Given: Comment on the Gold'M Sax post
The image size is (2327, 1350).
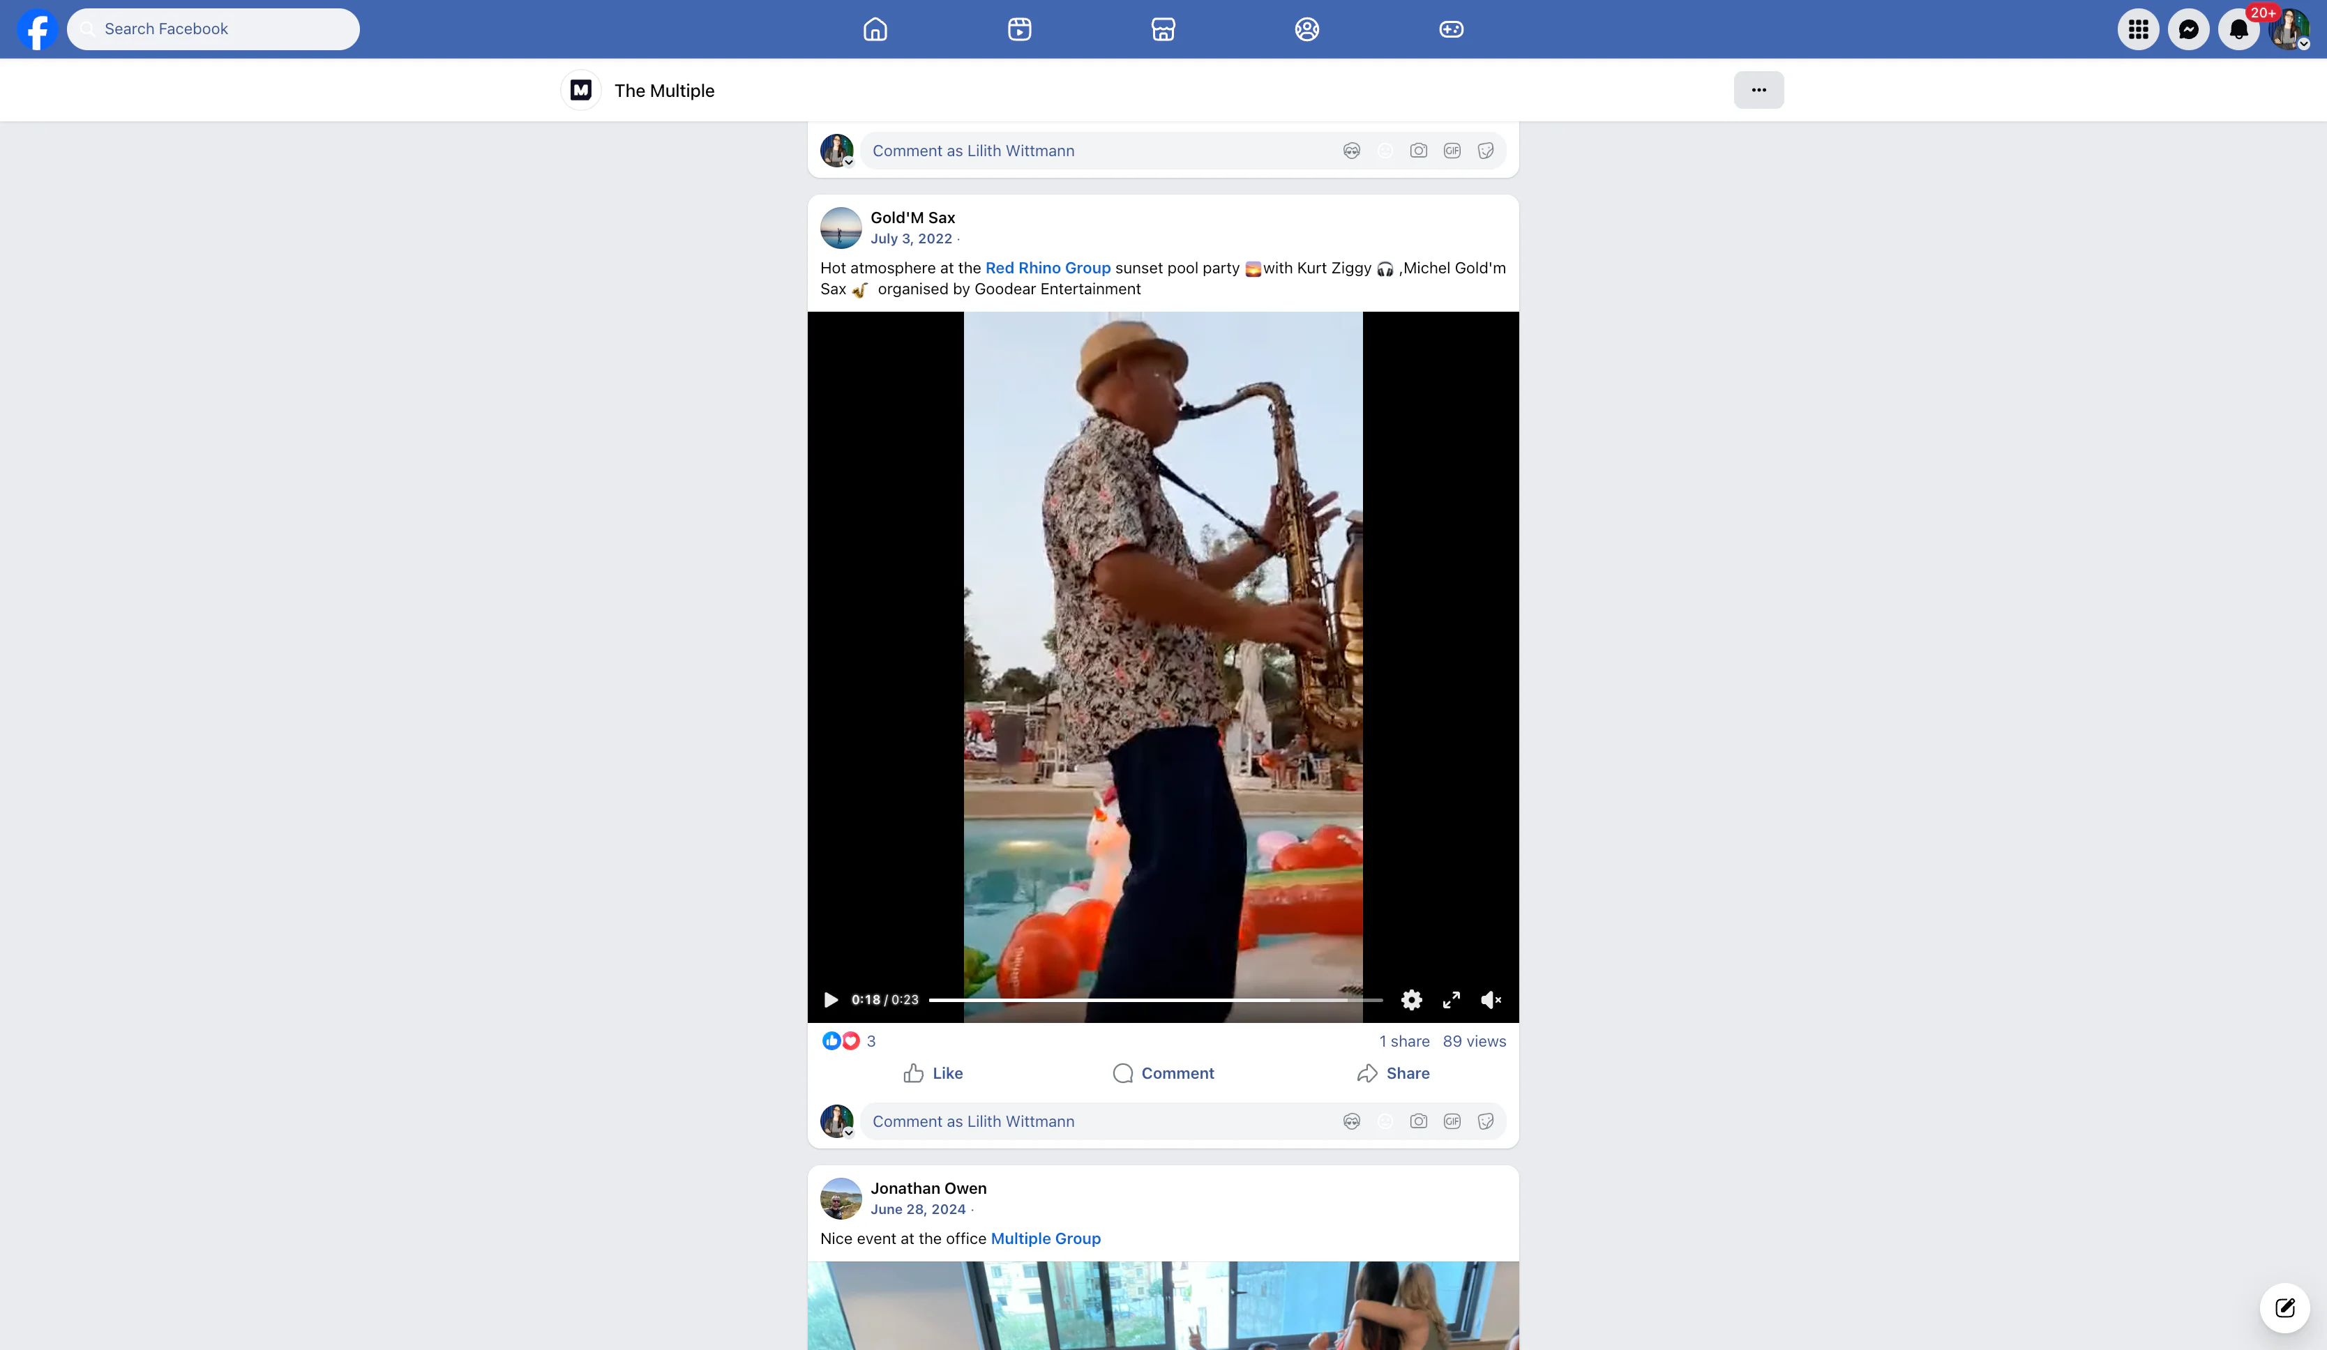Looking at the screenshot, I should coord(1163,1073).
